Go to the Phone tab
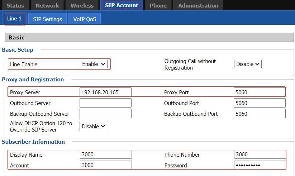Image resolution: width=295 pixels, height=176 pixels. point(158,5)
